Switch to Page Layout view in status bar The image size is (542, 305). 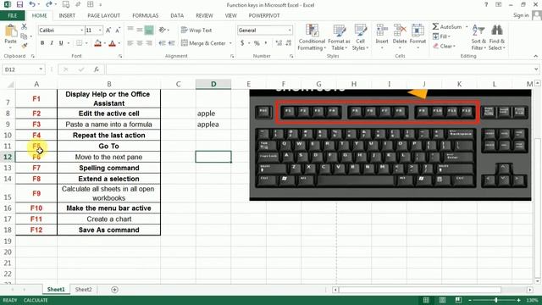tap(442, 300)
